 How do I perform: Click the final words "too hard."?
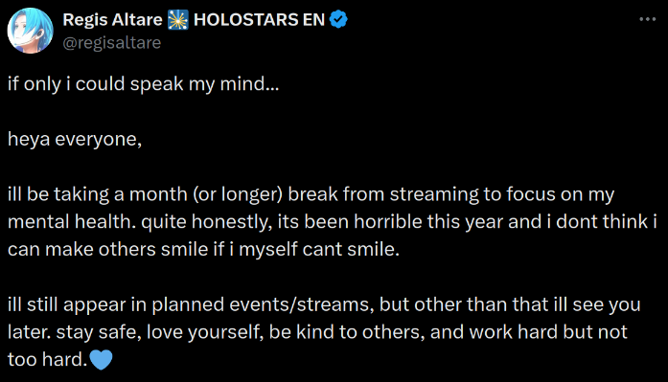[47, 360]
